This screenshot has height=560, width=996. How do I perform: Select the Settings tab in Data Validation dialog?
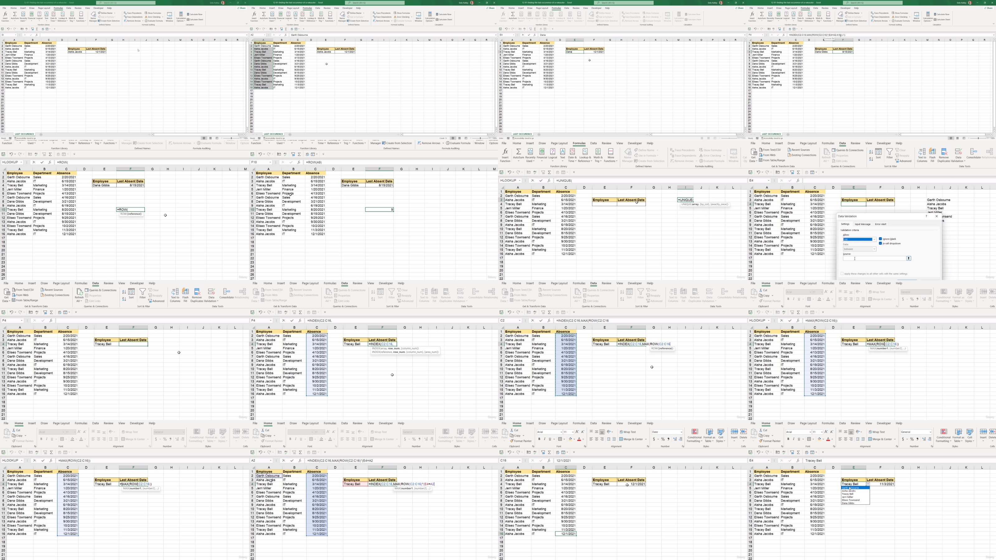(x=845, y=224)
